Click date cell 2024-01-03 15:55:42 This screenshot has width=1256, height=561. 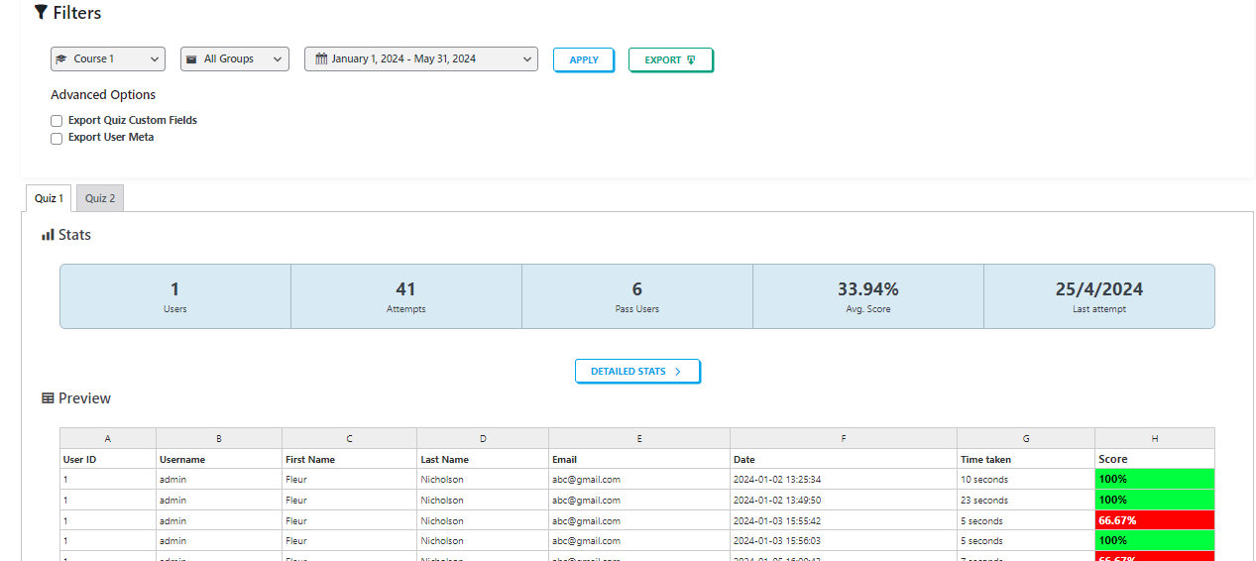pyautogui.click(x=844, y=521)
